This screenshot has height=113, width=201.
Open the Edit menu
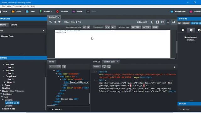pos(3,6)
